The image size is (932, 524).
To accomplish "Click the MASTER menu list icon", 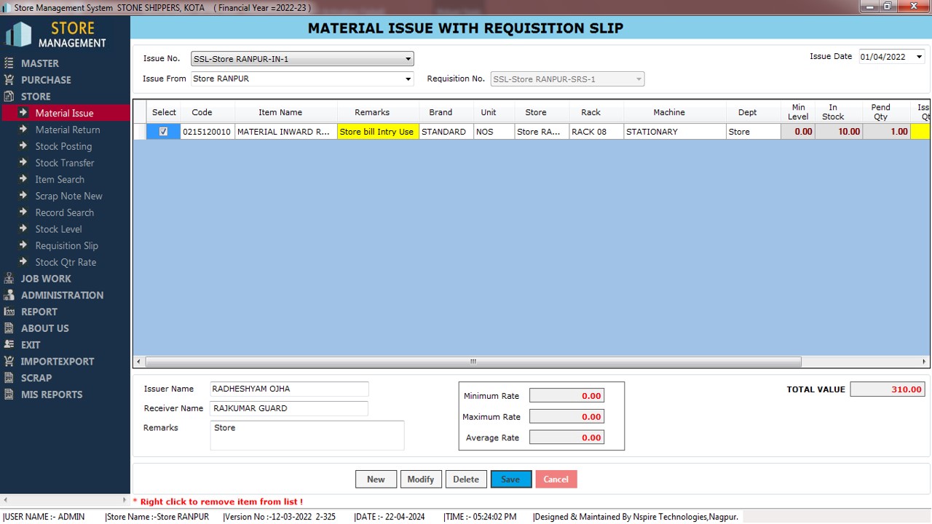I will (9, 63).
